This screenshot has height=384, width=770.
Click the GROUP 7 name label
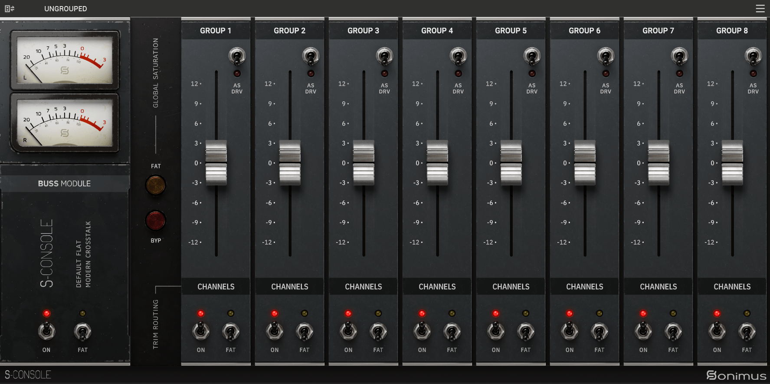(658, 31)
